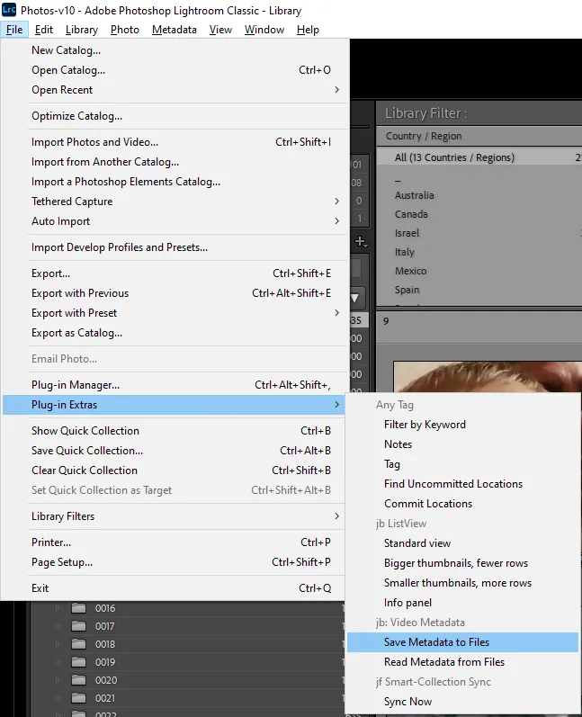Image resolution: width=582 pixels, height=717 pixels.
Task: Select the 0020 folder icon
Action: 78,680
